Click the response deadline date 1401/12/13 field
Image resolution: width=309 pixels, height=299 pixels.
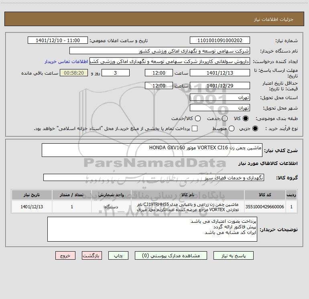tap(220, 73)
